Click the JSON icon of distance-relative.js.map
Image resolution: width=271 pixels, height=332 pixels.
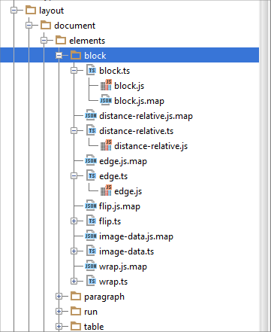click(91, 115)
